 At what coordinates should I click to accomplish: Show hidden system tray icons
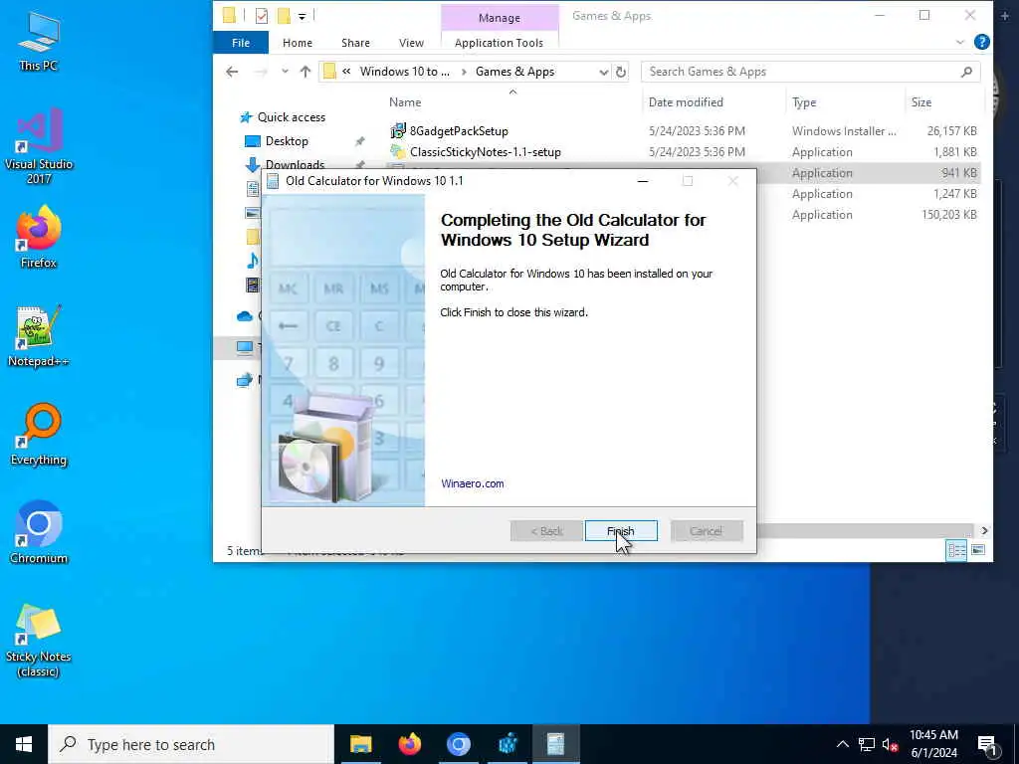point(842,744)
